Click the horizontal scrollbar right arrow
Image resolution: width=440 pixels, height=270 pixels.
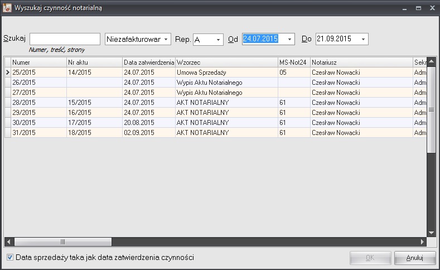click(x=423, y=242)
